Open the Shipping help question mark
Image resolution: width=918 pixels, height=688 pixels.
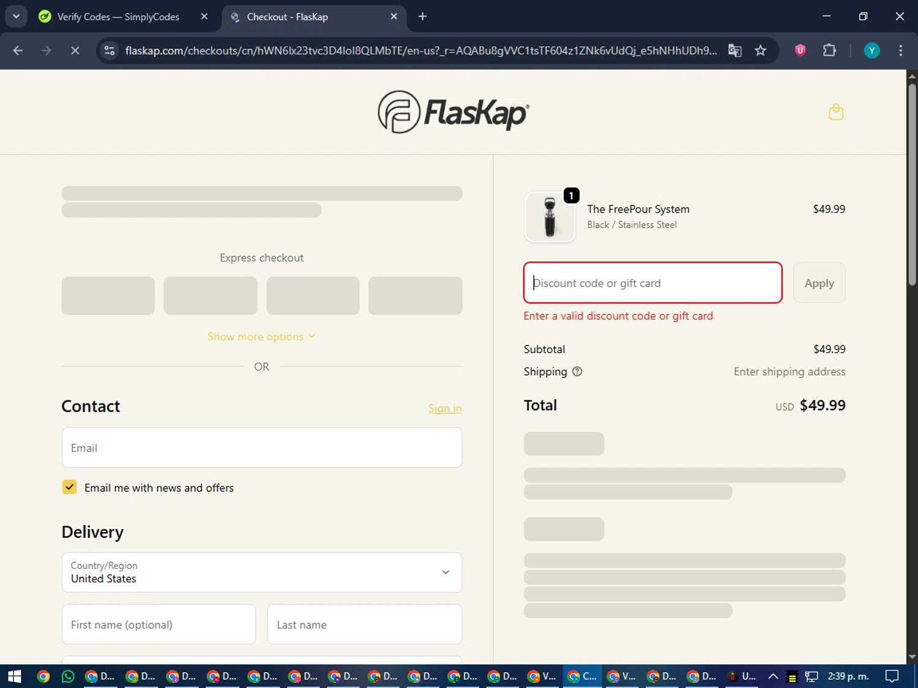coord(577,371)
